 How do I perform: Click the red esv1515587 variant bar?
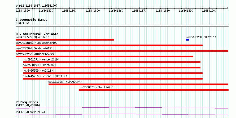[138, 84]
